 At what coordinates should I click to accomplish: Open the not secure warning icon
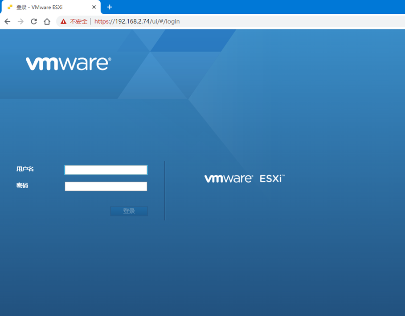pos(64,21)
